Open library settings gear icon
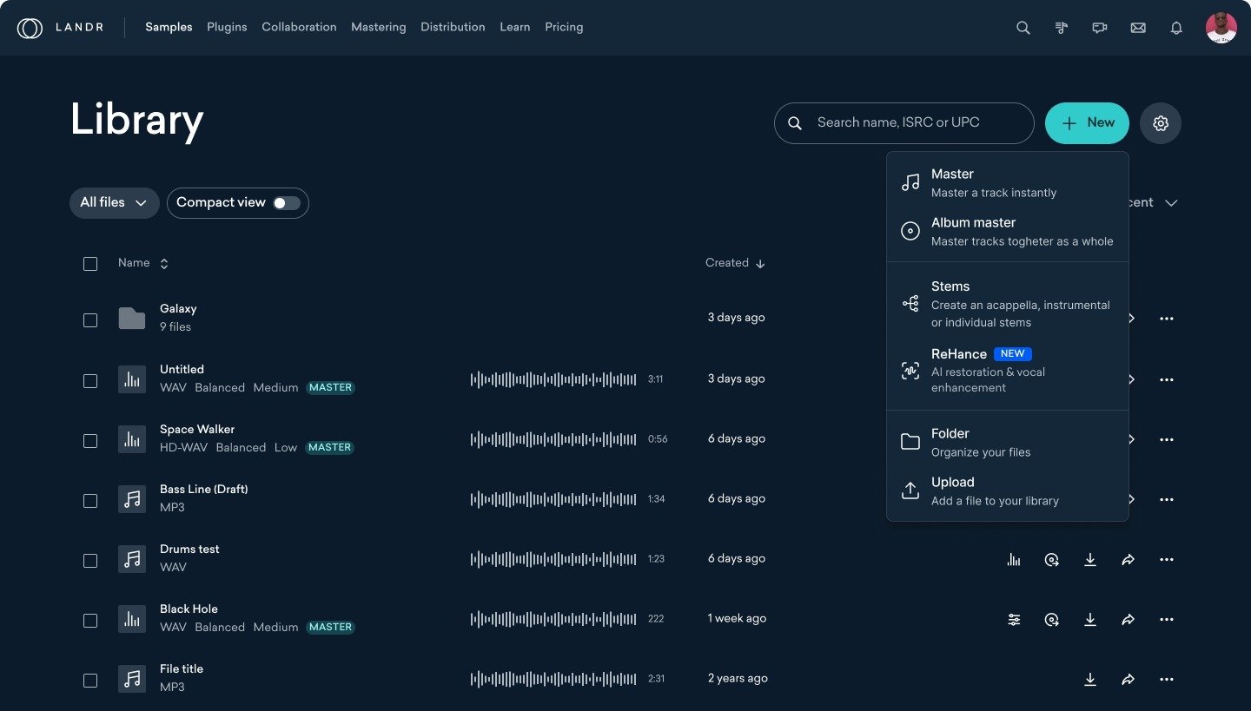 pos(1161,123)
